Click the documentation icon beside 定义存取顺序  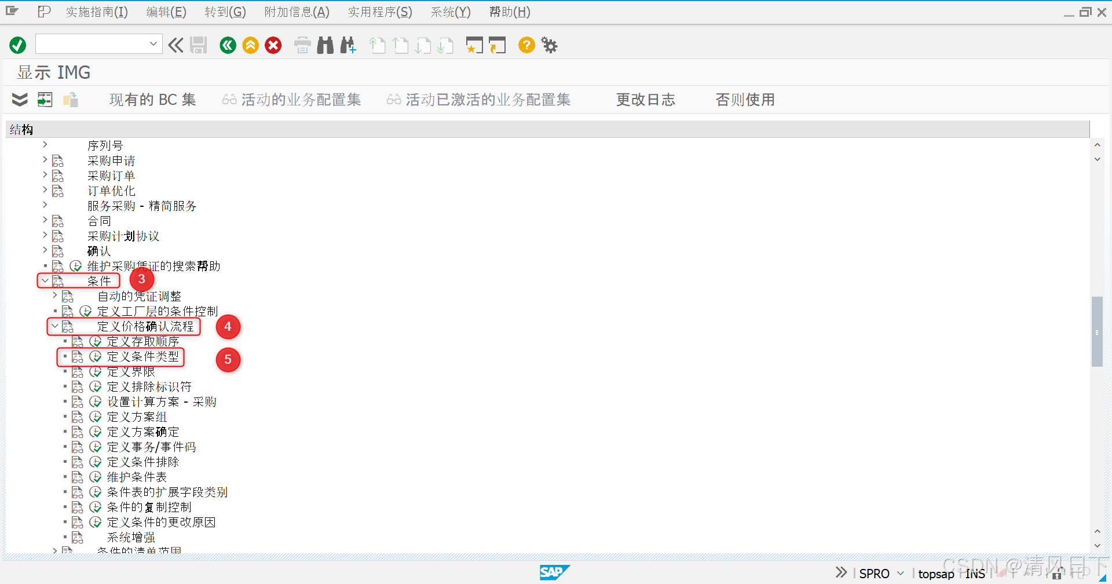(78, 341)
